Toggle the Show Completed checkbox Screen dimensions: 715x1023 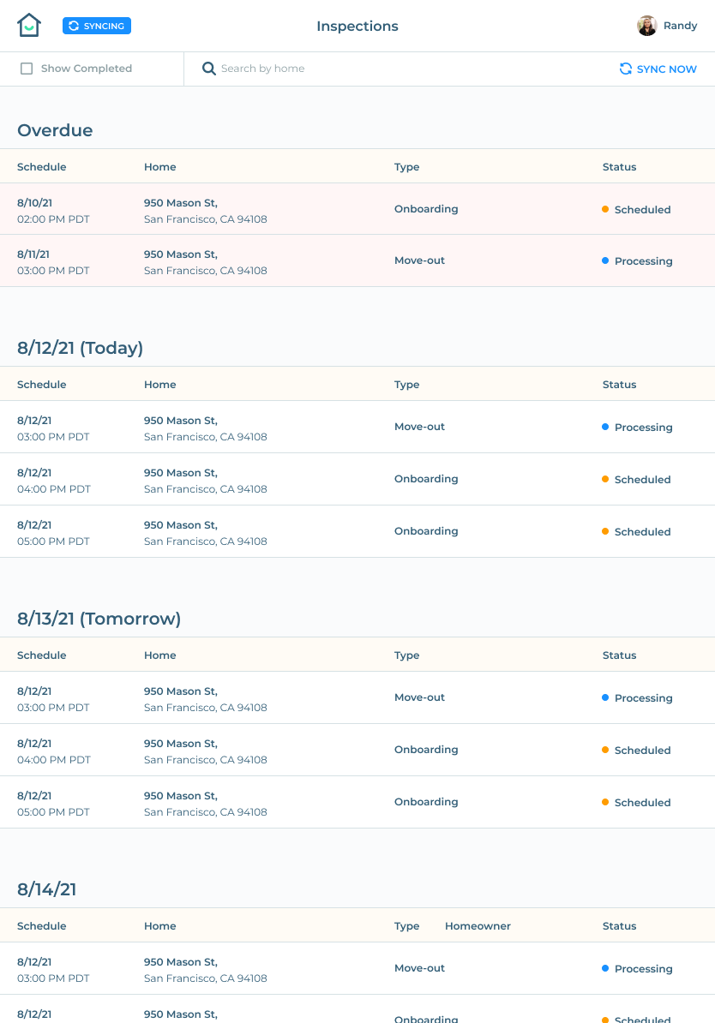click(27, 69)
